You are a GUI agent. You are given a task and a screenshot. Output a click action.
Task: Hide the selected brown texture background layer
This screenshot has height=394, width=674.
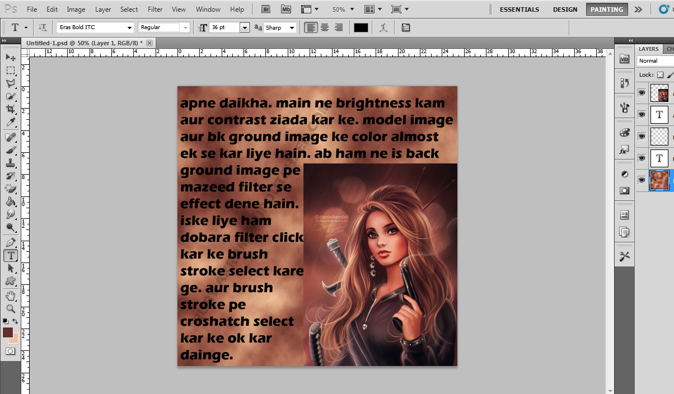click(642, 180)
